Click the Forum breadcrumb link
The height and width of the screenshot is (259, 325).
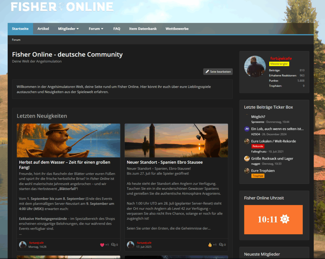tap(16, 40)
